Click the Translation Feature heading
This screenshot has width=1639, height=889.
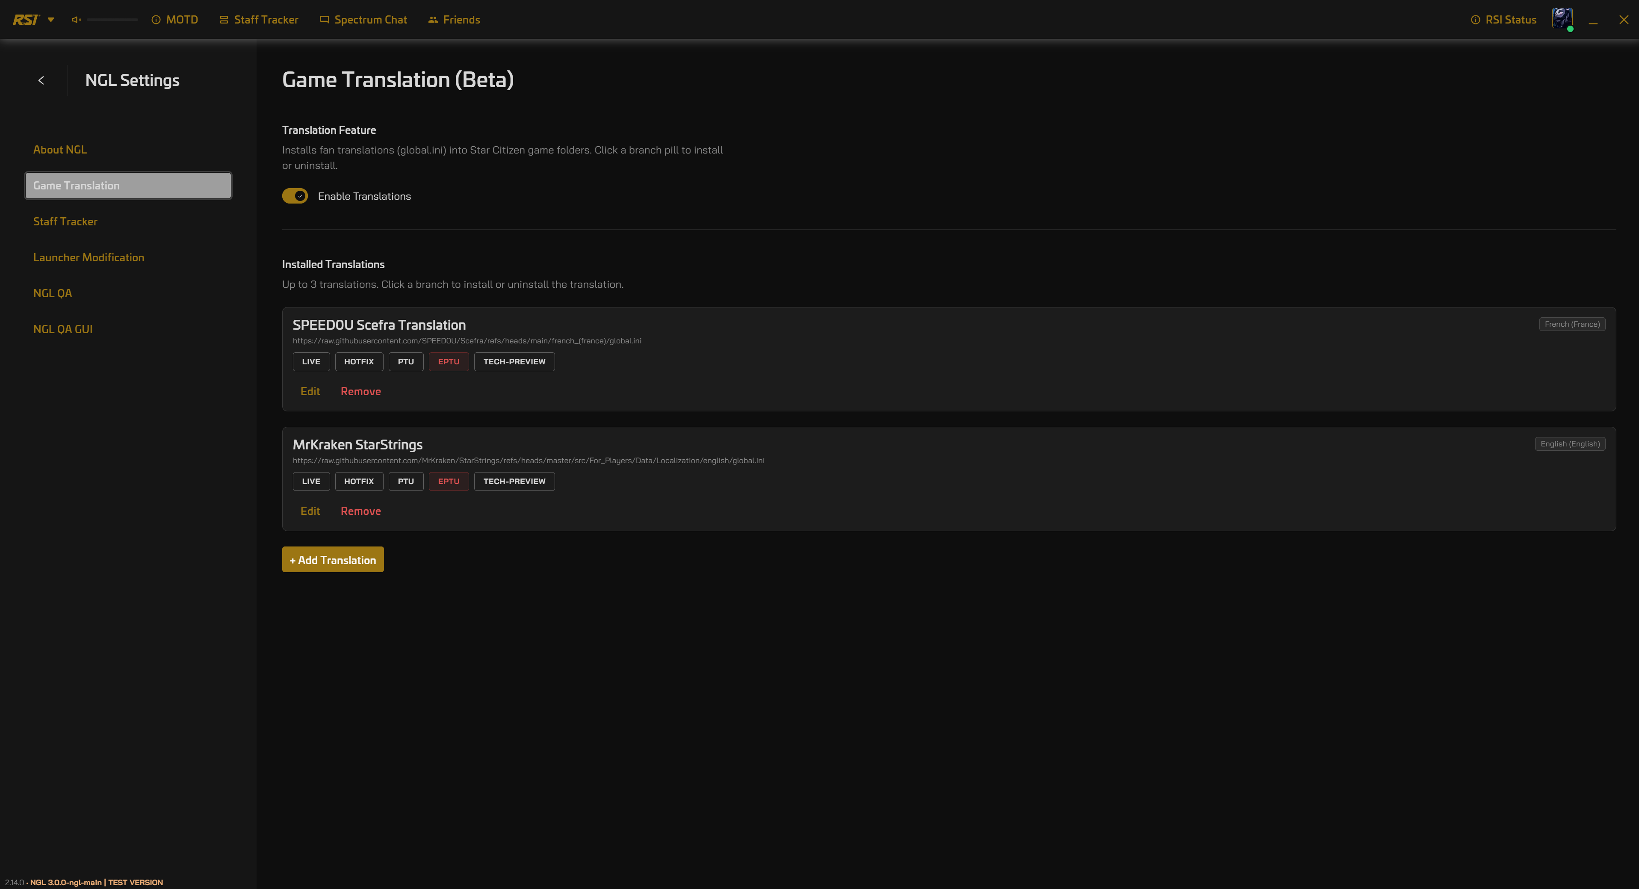pyautogui.click(x=329, y=130)
